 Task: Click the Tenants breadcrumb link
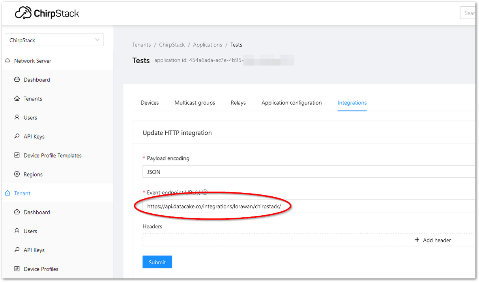pyautogui.click(x=142, y=45)
